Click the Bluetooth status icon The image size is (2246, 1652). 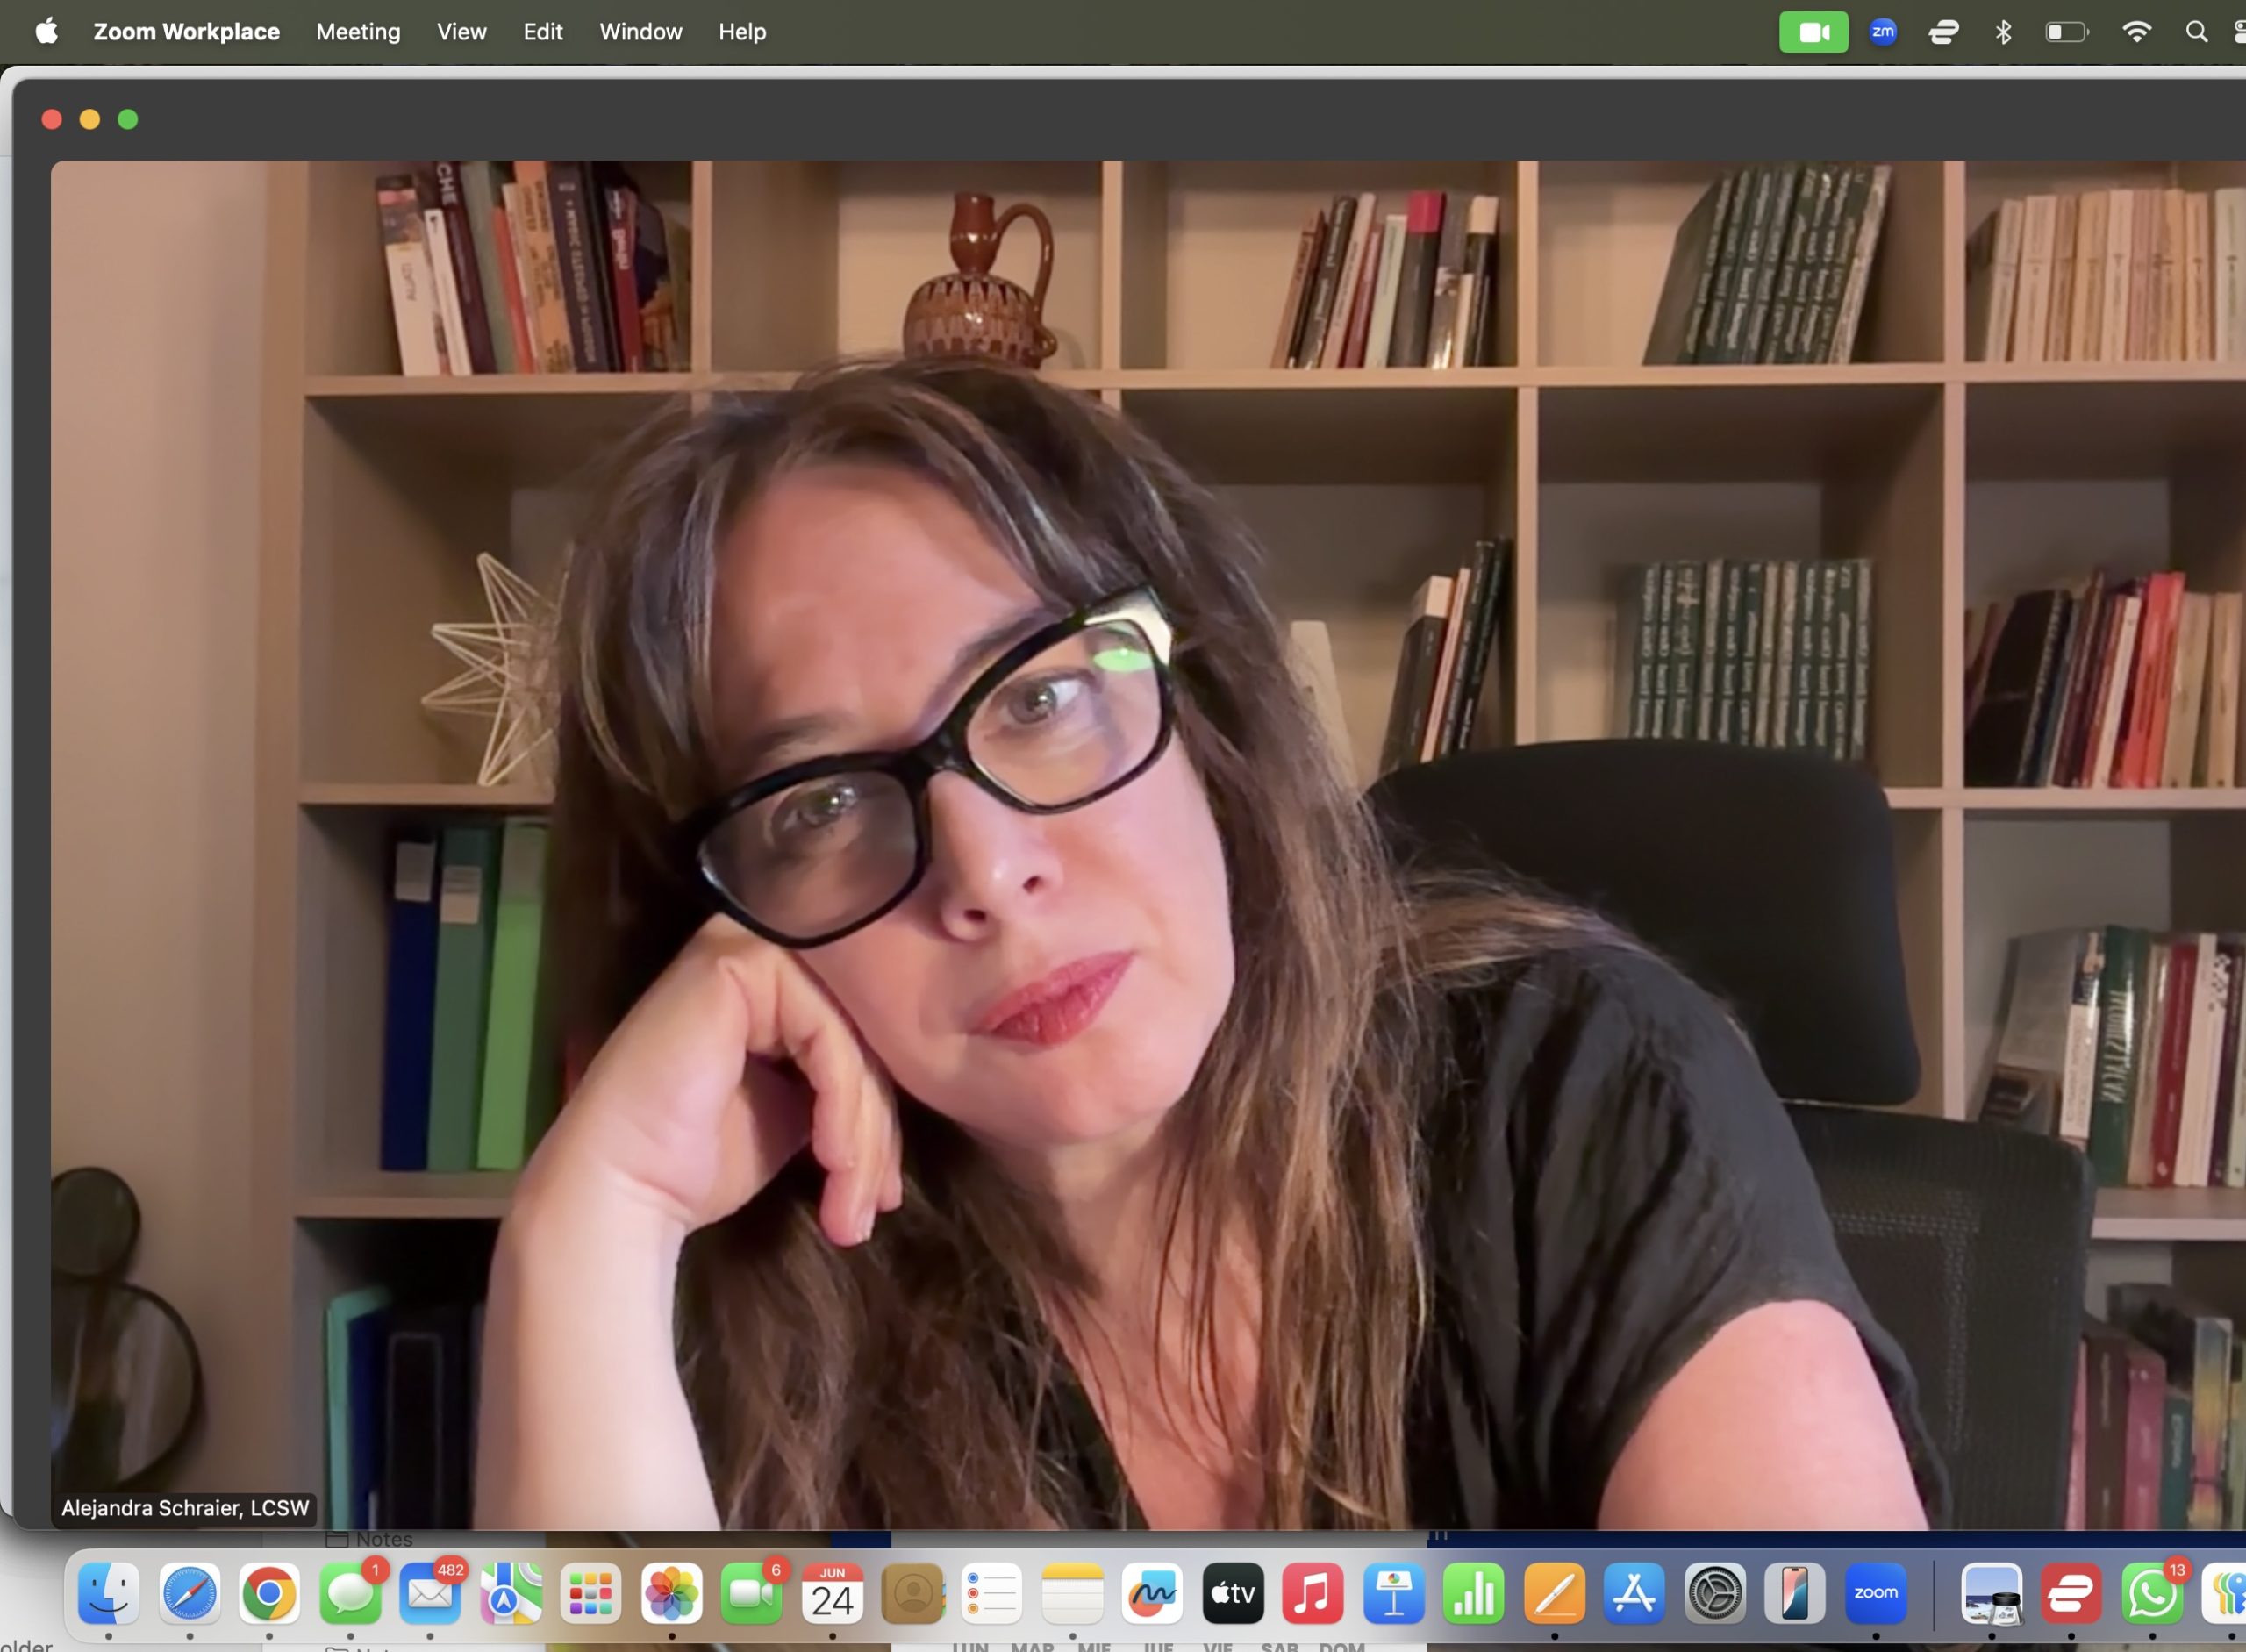2003,32
